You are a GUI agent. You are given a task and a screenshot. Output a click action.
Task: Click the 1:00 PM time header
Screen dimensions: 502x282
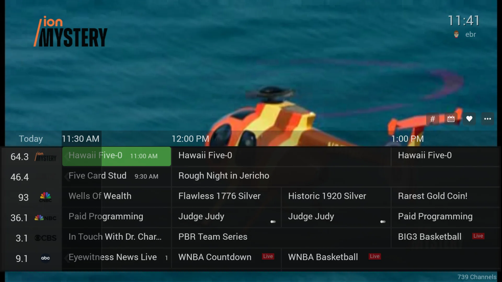click(x=407, y=139)
